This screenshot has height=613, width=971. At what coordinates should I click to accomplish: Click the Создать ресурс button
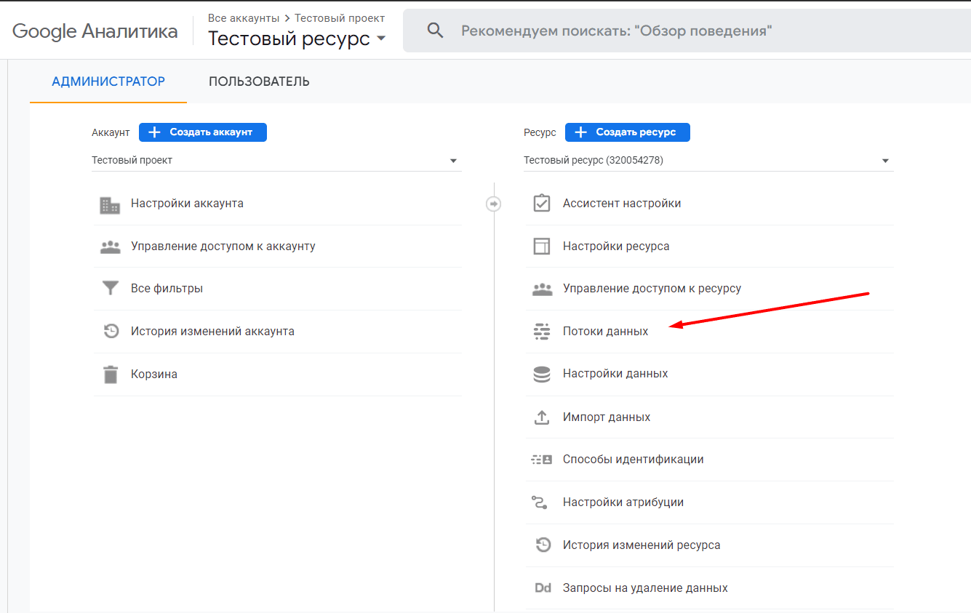(628, 132)
